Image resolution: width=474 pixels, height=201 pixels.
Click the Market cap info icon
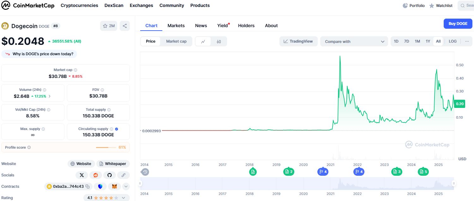tap(75, 70)
